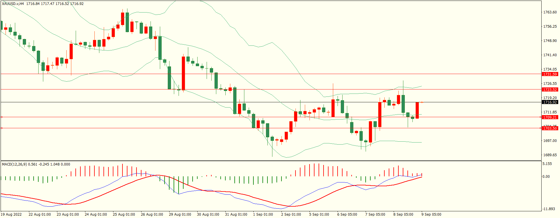Select the left handle of the 1709.21 line
Image resolution: width=560 pixels, height=218 pixels.
(1, 117)
